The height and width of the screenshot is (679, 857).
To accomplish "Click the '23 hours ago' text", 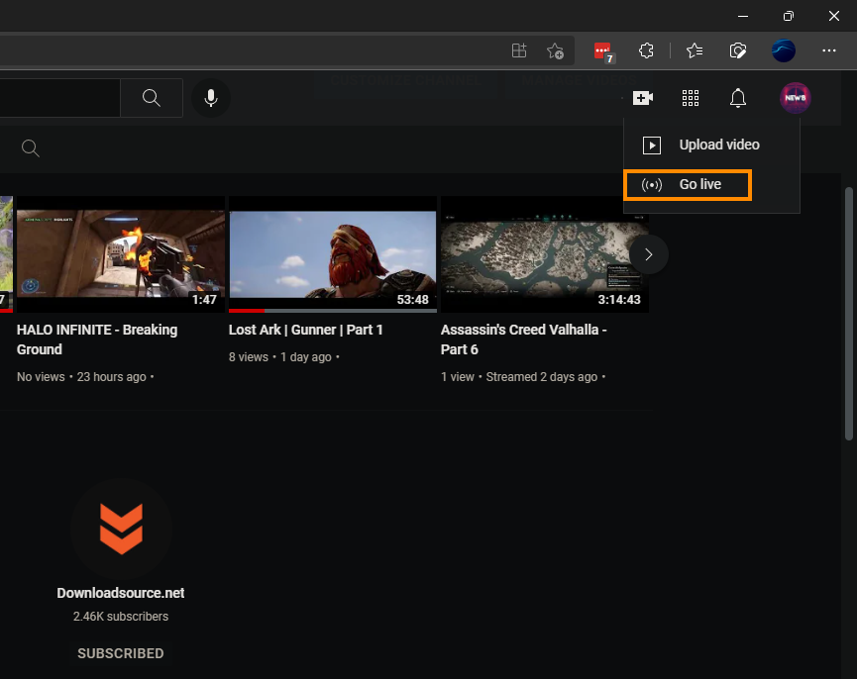I will tap(112, 376).
